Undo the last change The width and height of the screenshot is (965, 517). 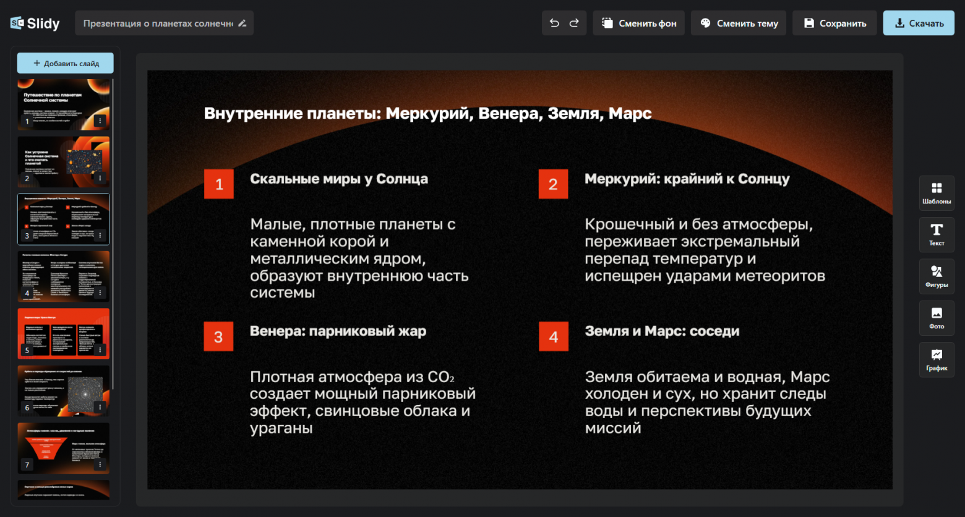[x=554, y=22]
